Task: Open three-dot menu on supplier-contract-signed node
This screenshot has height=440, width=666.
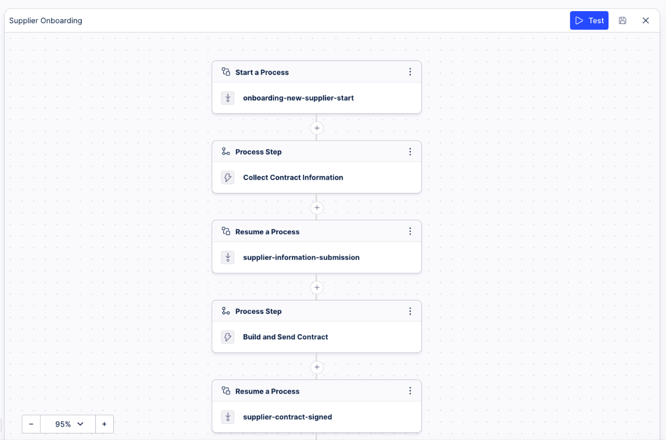Action: click(x=410, y=391)
